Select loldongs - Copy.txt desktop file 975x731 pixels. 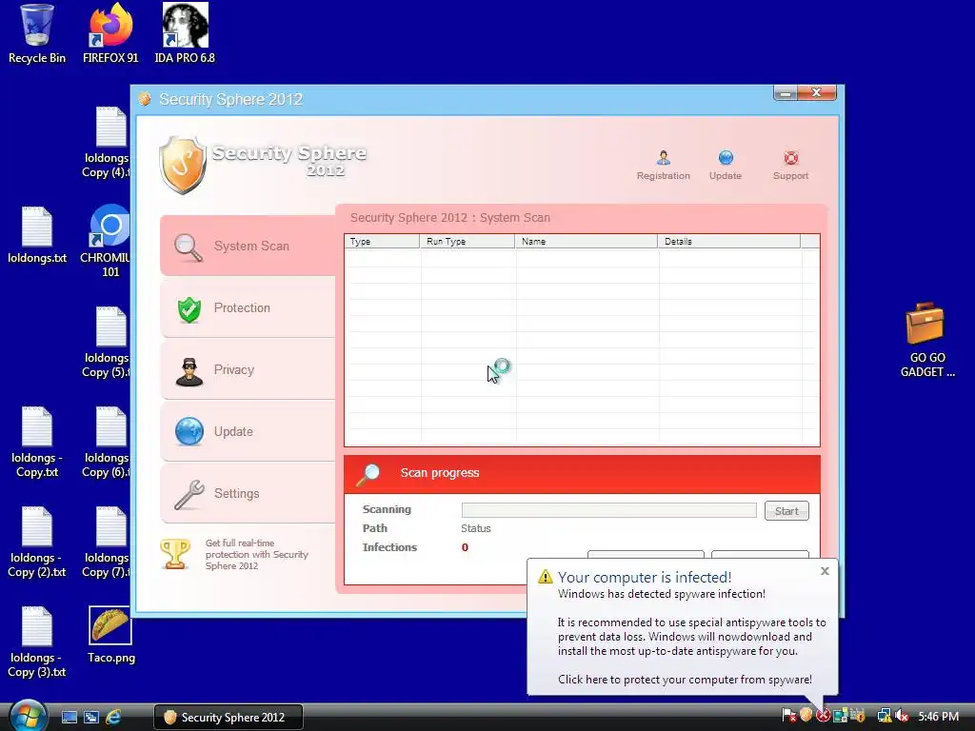pyautogui.click(x=37, y=443)
